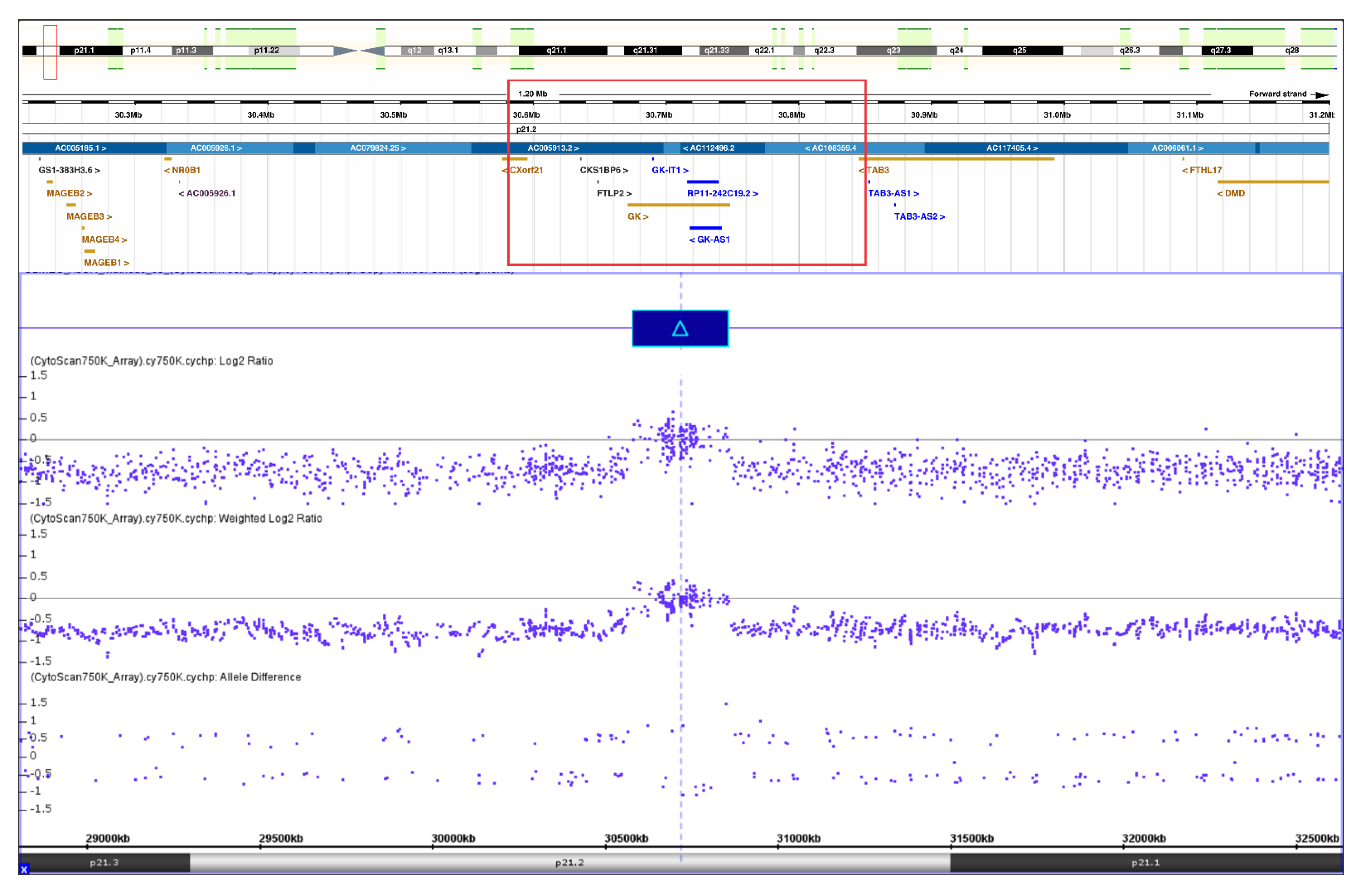Click the Weighted Log2 Ratio track title
The height and width of the screenshot is (889, 1354).
(x=176, y=519)
